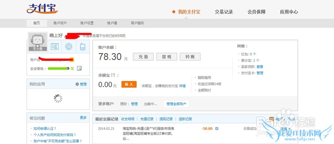The width and height of the screenshot is (334, 144).
Task: Click the 全额赔付 bullet text
Action: tap(204, 90)
